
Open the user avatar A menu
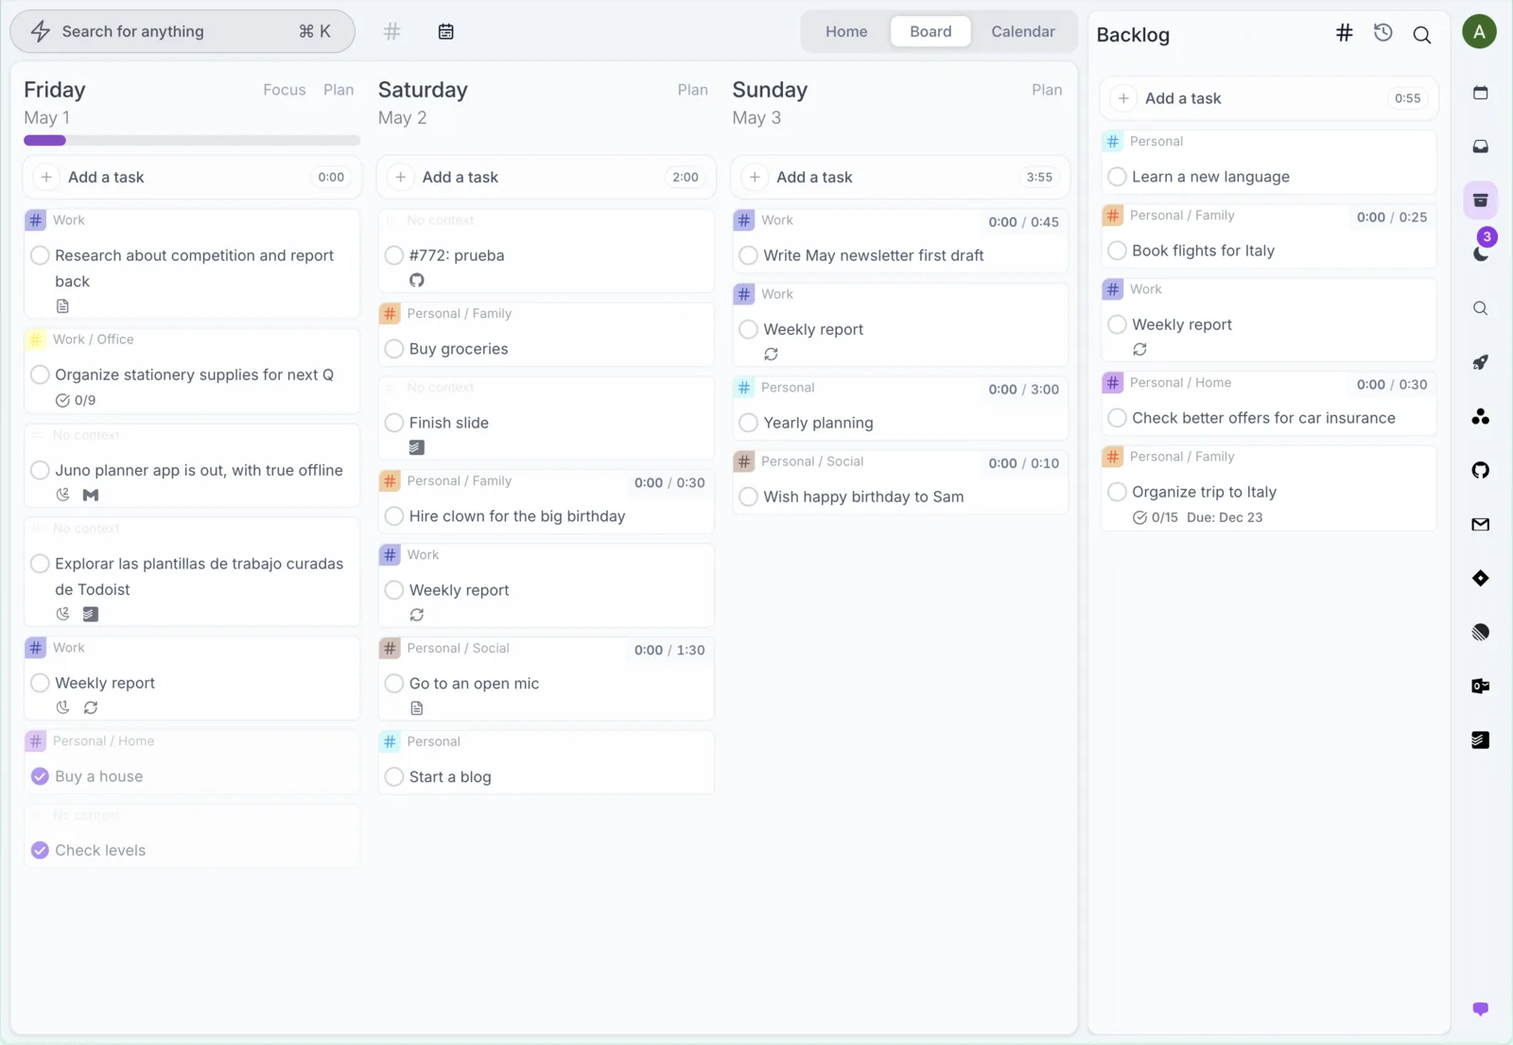point(1479,32)
